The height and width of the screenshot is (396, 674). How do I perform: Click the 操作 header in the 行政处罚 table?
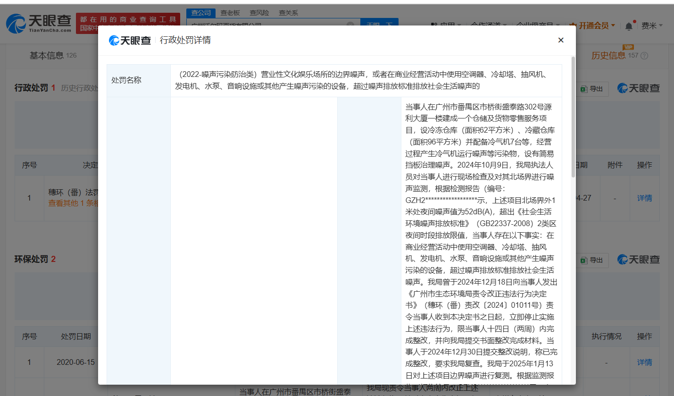644,165
